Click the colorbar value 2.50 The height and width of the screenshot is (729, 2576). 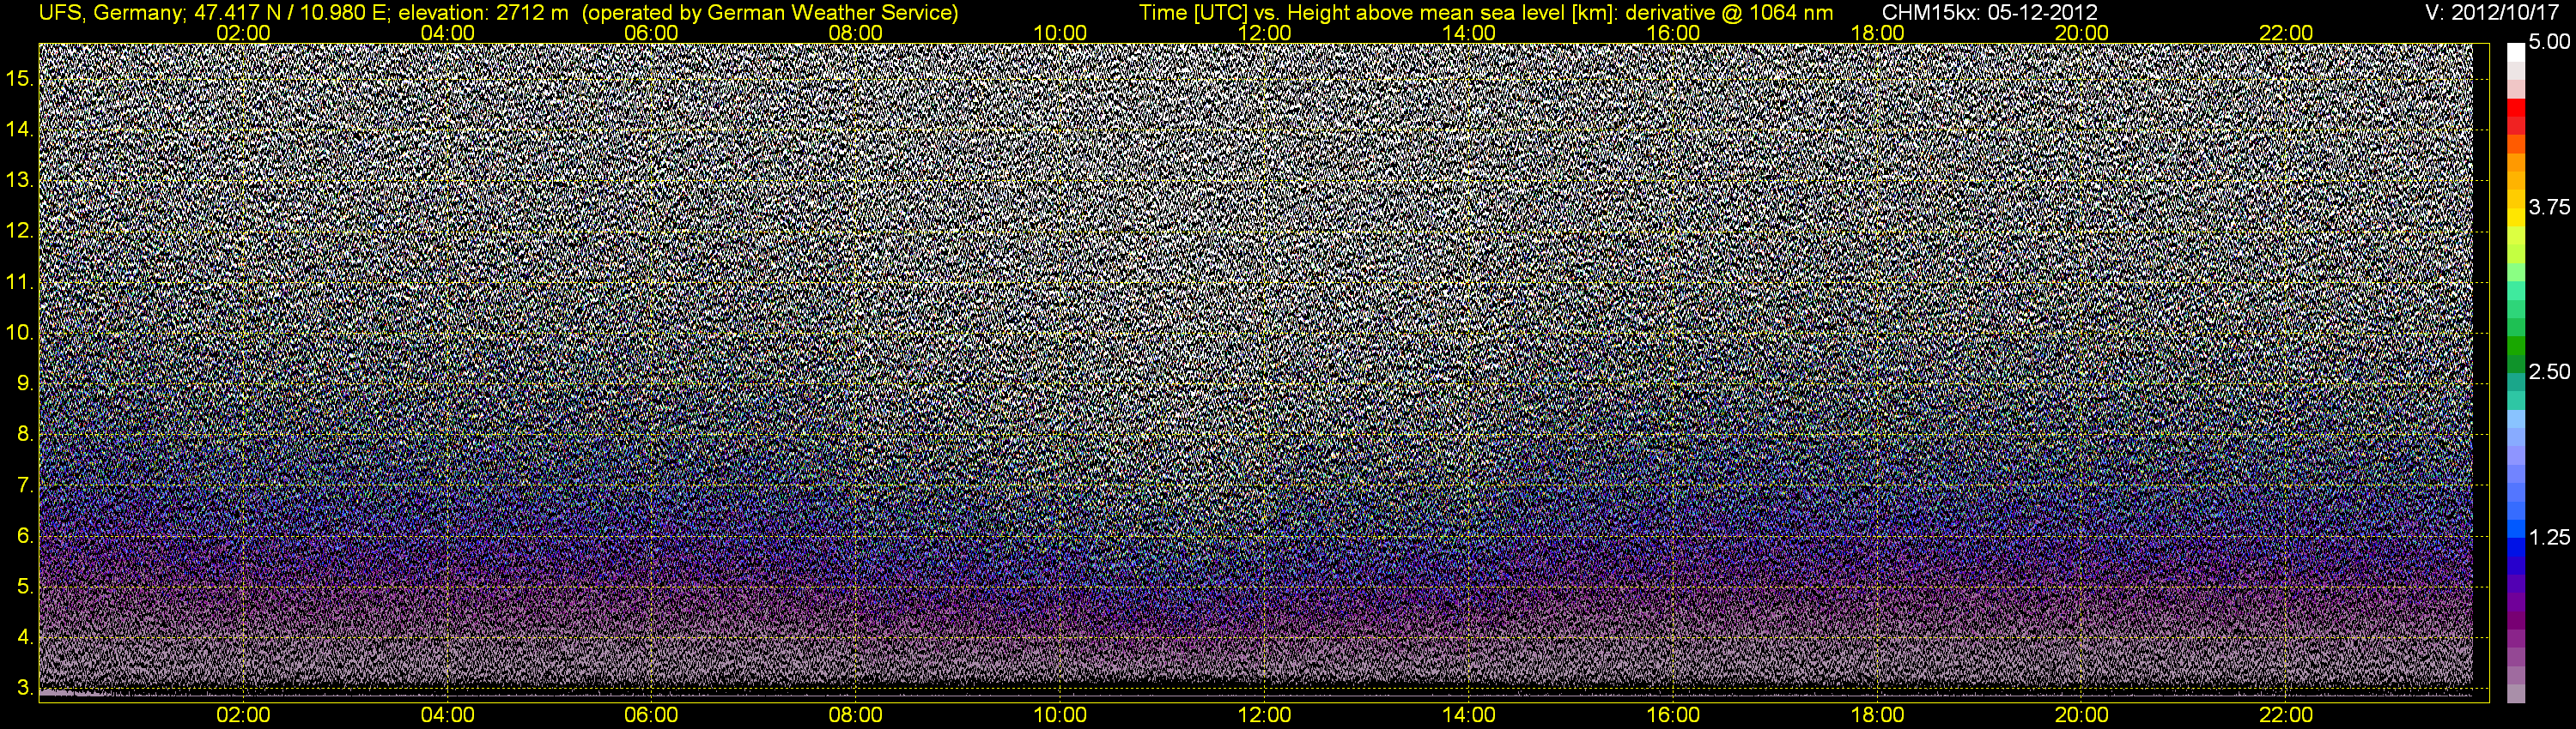coord(2549,371)
